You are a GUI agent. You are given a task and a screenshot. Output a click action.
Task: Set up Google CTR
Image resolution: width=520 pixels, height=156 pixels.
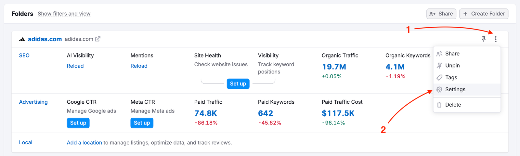pos(78,123)
